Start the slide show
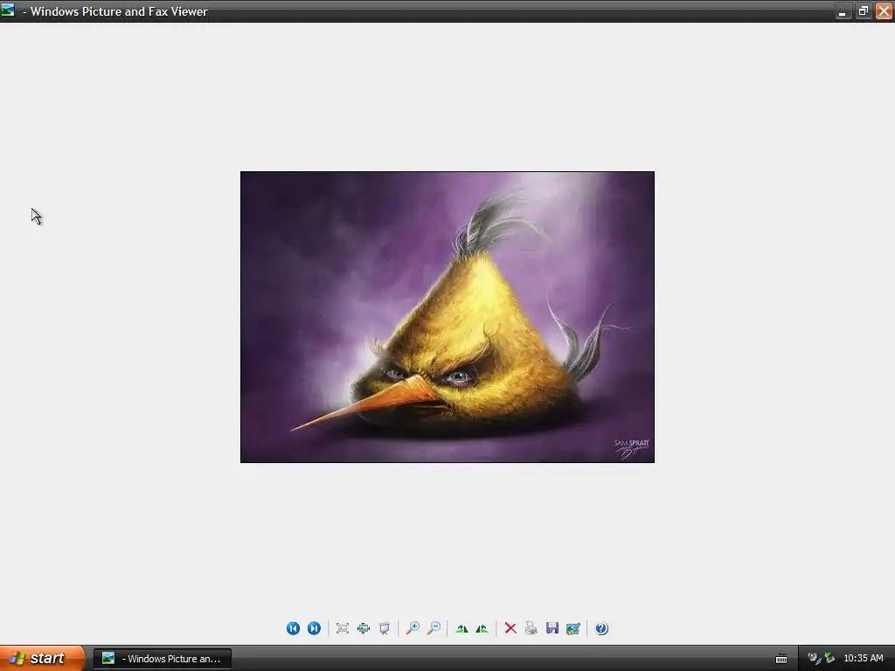This screenshot has height=671, width=895. point(385,628)
